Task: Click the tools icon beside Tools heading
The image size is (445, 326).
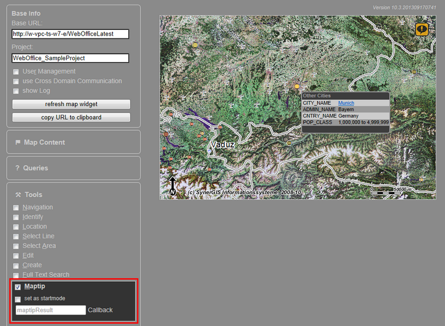Action: coord(18,195)
